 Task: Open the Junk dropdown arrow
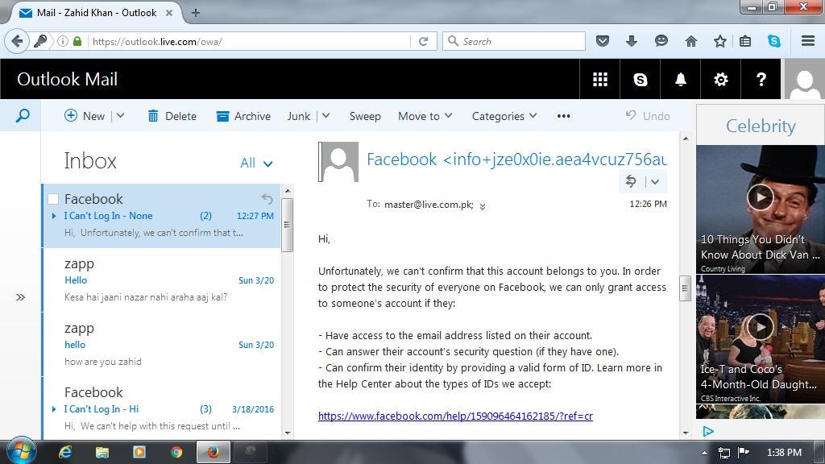pyautogui.click(x=325, y=116)
